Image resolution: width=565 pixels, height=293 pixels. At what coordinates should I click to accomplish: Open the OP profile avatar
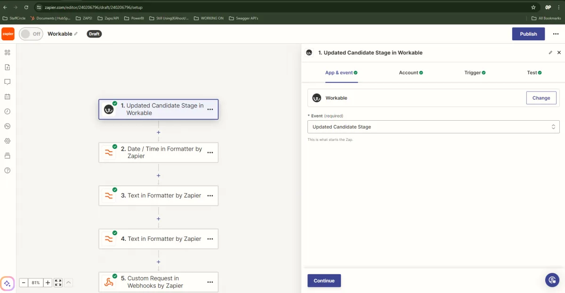pos(548,8)
